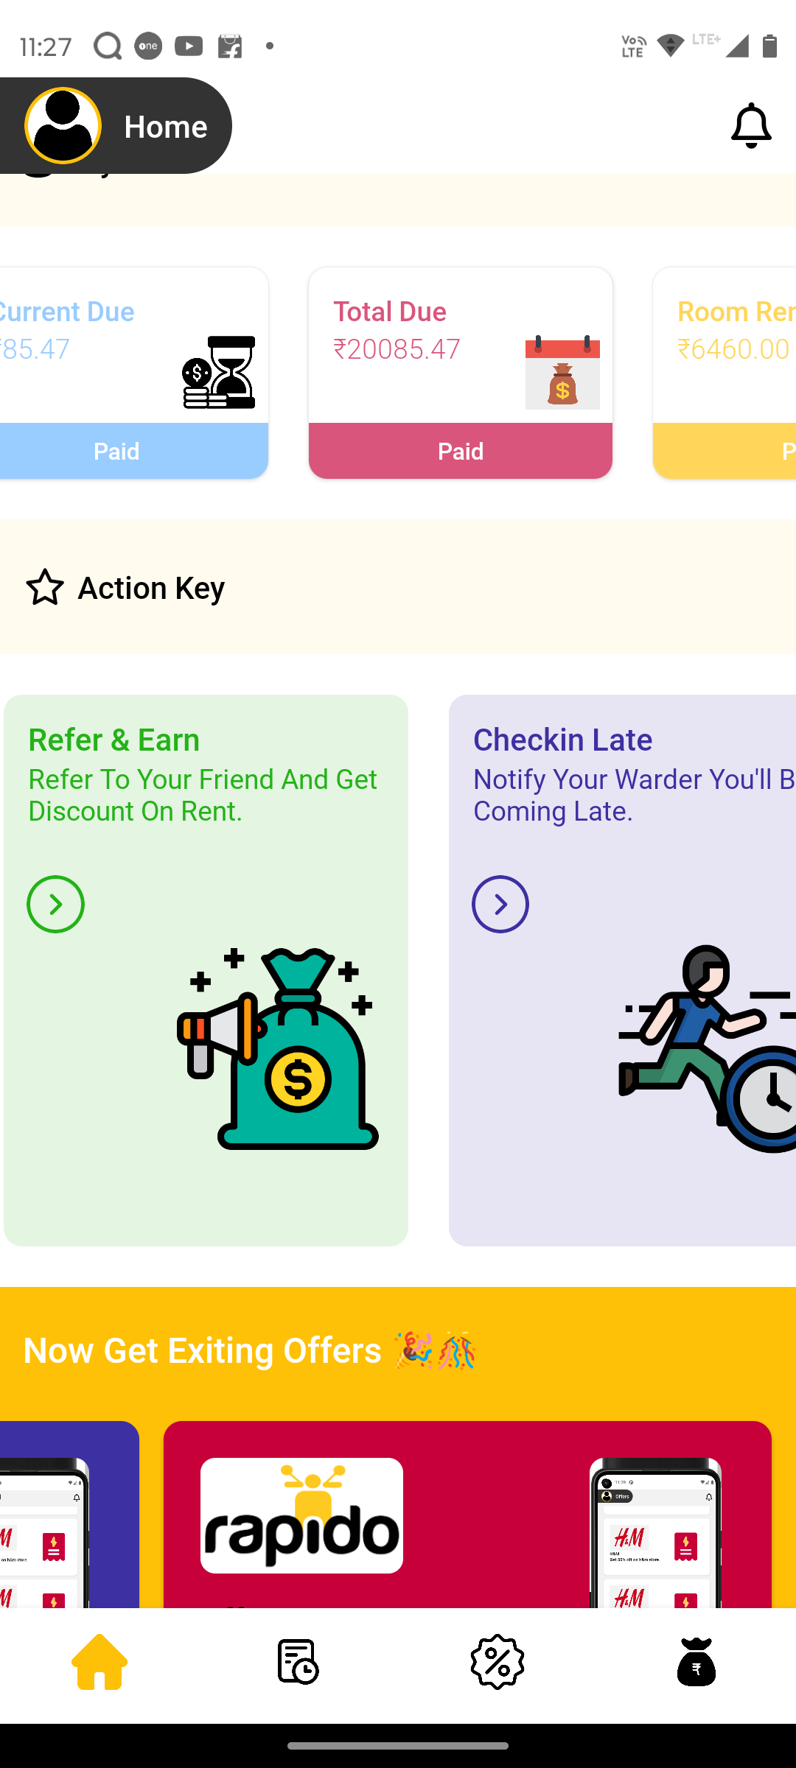Click the Paid button under Total Due
Screen dimensions: 796x1768
(x=461, y=451)
